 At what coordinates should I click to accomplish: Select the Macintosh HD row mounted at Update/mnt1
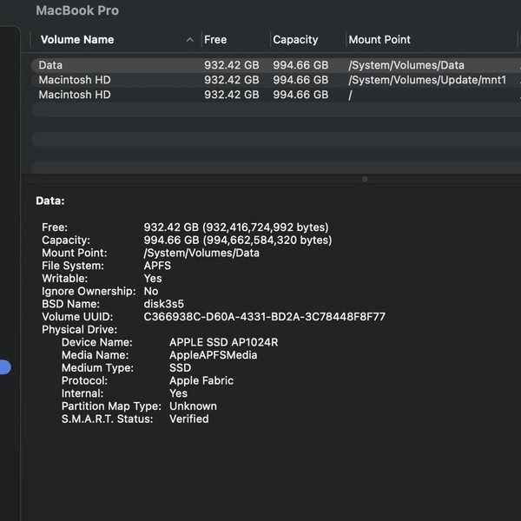point(276,80)
